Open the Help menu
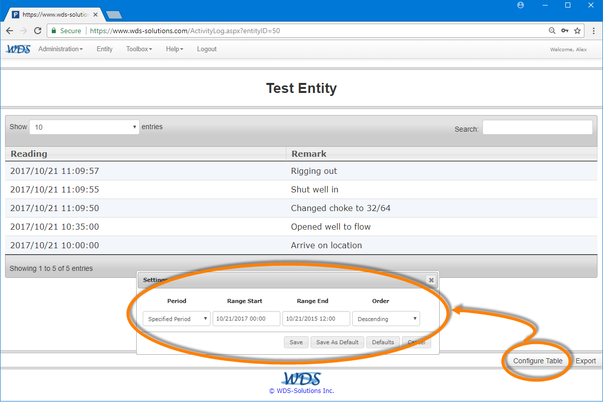 174,49
